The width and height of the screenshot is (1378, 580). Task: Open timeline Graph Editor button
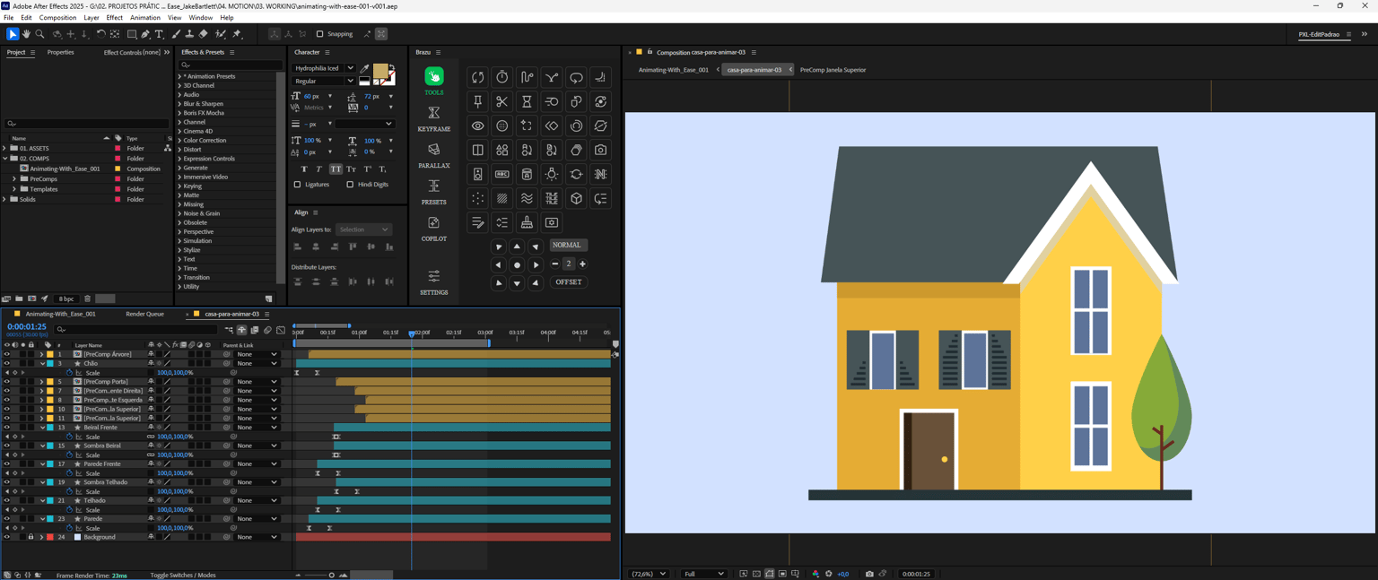[281, 330]
